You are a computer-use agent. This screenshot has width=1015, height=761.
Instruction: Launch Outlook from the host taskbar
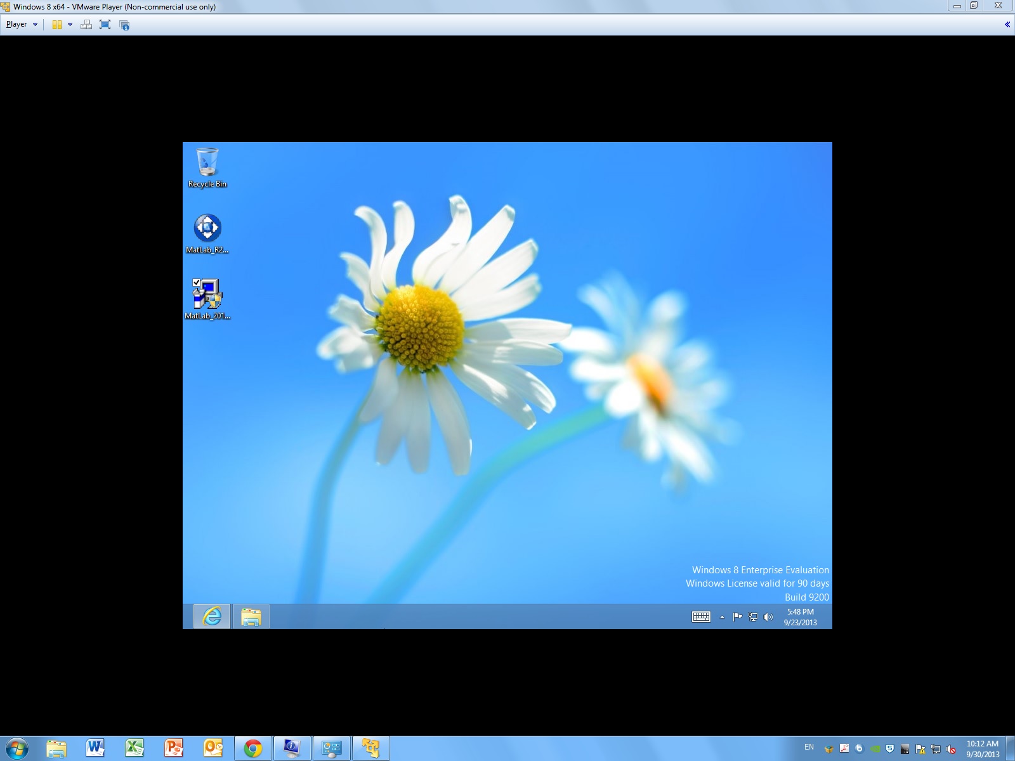[213, 748]
